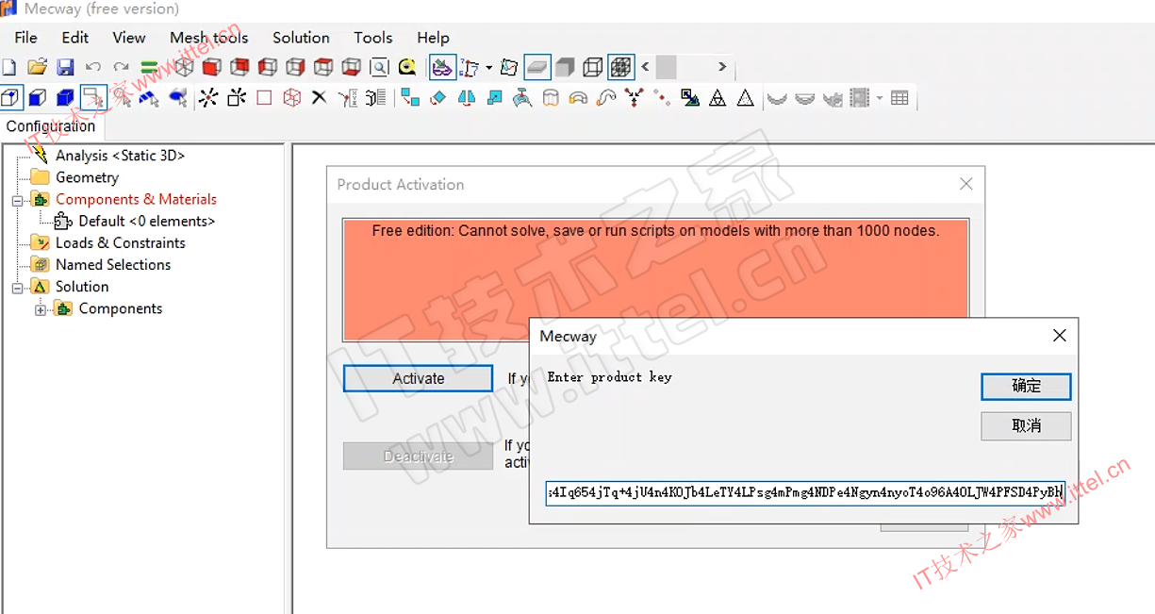The height and width of the screenshot is (614, 1155).
Task: Open the Help menu
Action: click(x=433, y=38)
